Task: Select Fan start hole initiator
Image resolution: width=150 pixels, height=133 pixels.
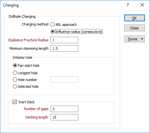Action: click(15, 66)
